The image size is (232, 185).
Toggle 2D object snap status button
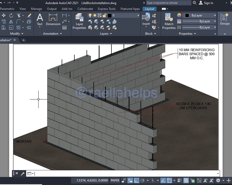pos(169,180)
